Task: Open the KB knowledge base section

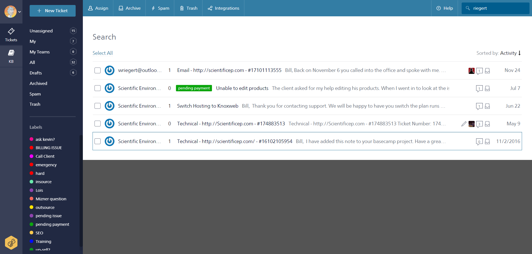Action: pyautogui.click(x=11, y=56)
